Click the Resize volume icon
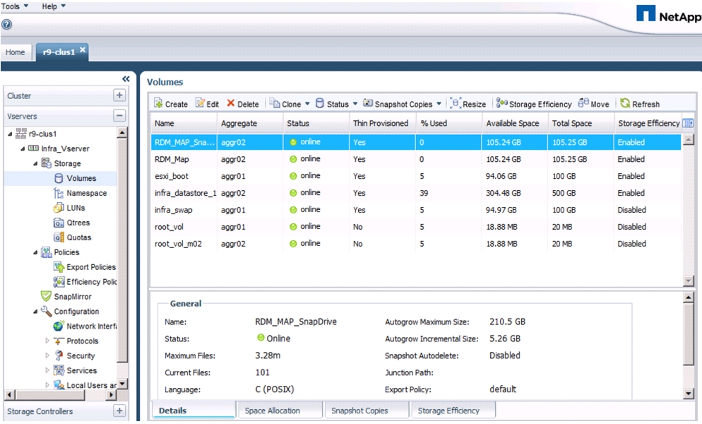The height and width of the screenshot is (424, 702). pos(456,103)
